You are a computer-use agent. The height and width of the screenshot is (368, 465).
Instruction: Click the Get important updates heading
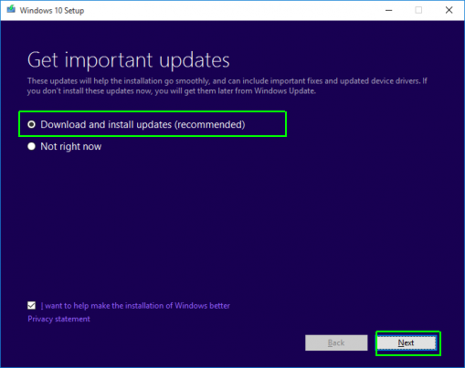129,60
